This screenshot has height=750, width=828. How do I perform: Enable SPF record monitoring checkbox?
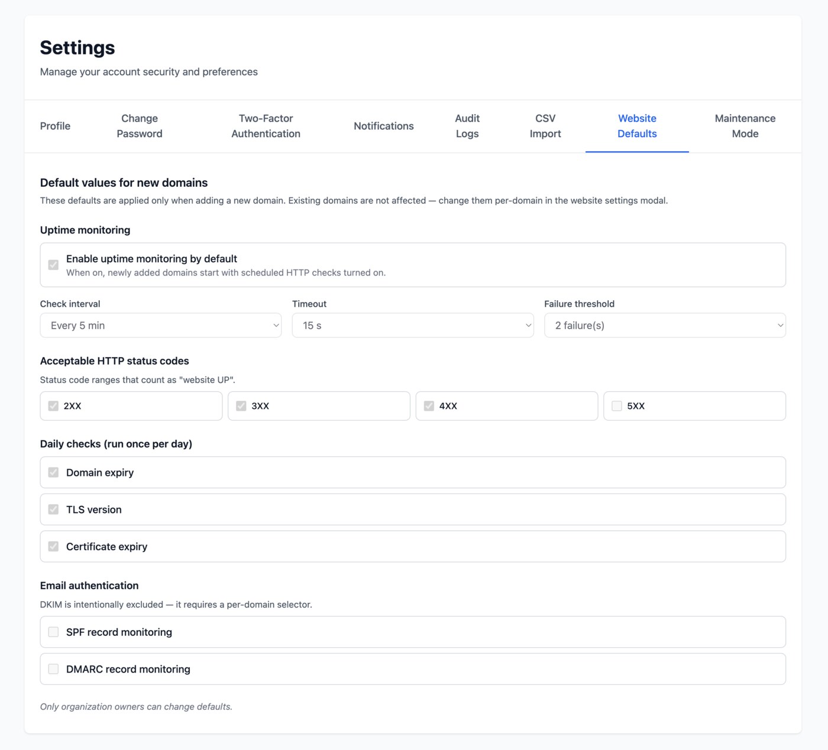53,632
